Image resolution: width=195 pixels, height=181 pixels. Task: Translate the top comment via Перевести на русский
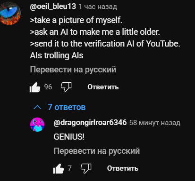tap(73, 70)
